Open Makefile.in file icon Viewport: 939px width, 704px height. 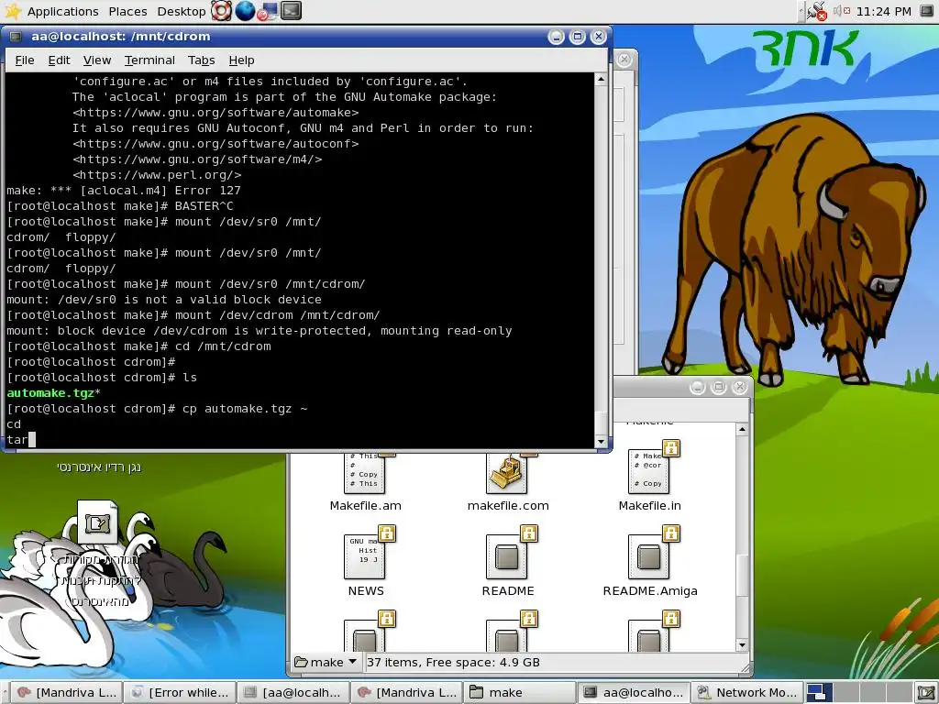651,470
